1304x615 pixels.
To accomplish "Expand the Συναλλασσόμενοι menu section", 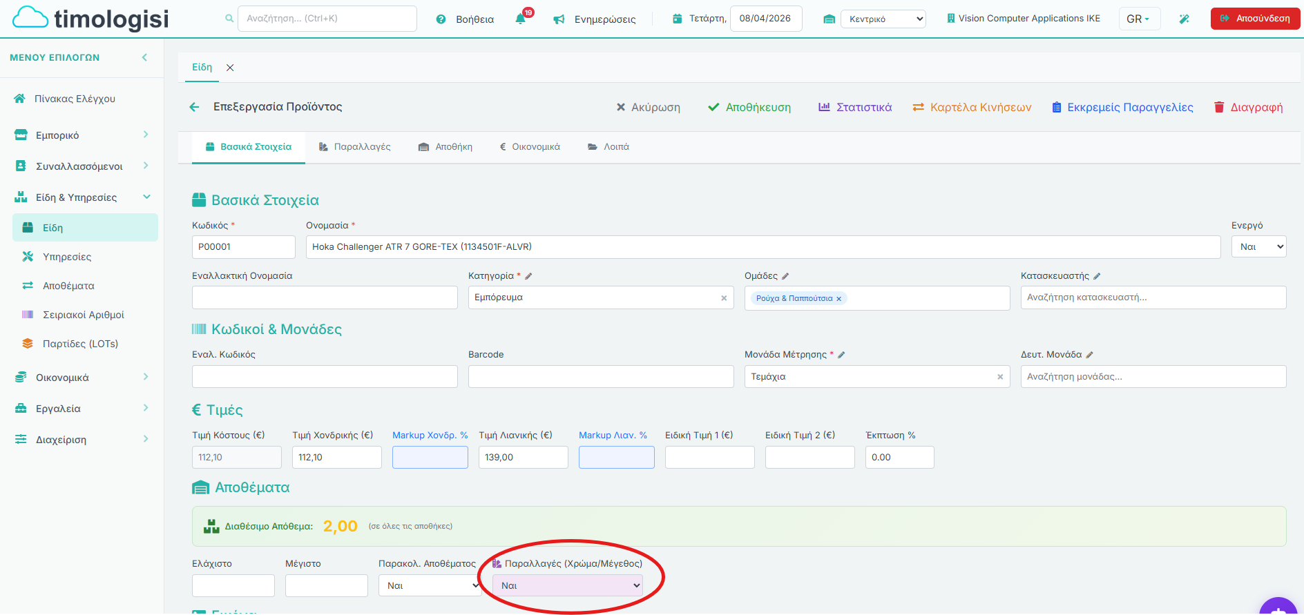I will (82, 166).
